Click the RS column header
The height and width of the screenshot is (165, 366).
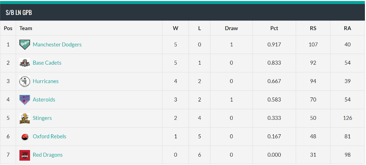[313, 28]
